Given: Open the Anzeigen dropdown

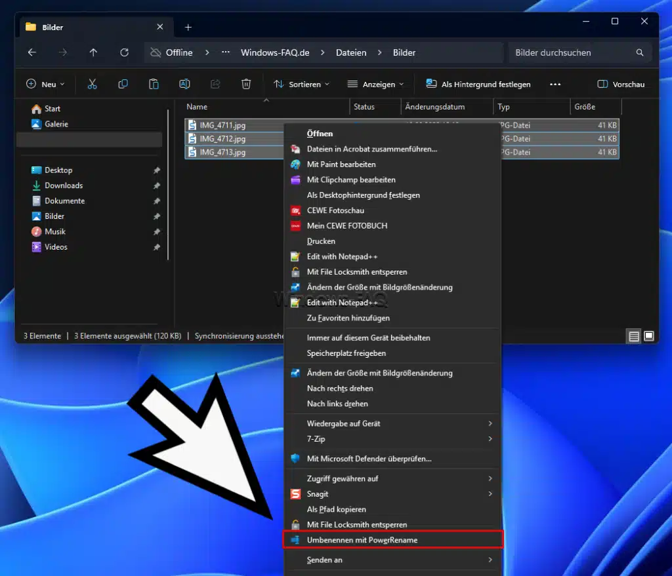Looking at the screenshot, I should 376,85.
